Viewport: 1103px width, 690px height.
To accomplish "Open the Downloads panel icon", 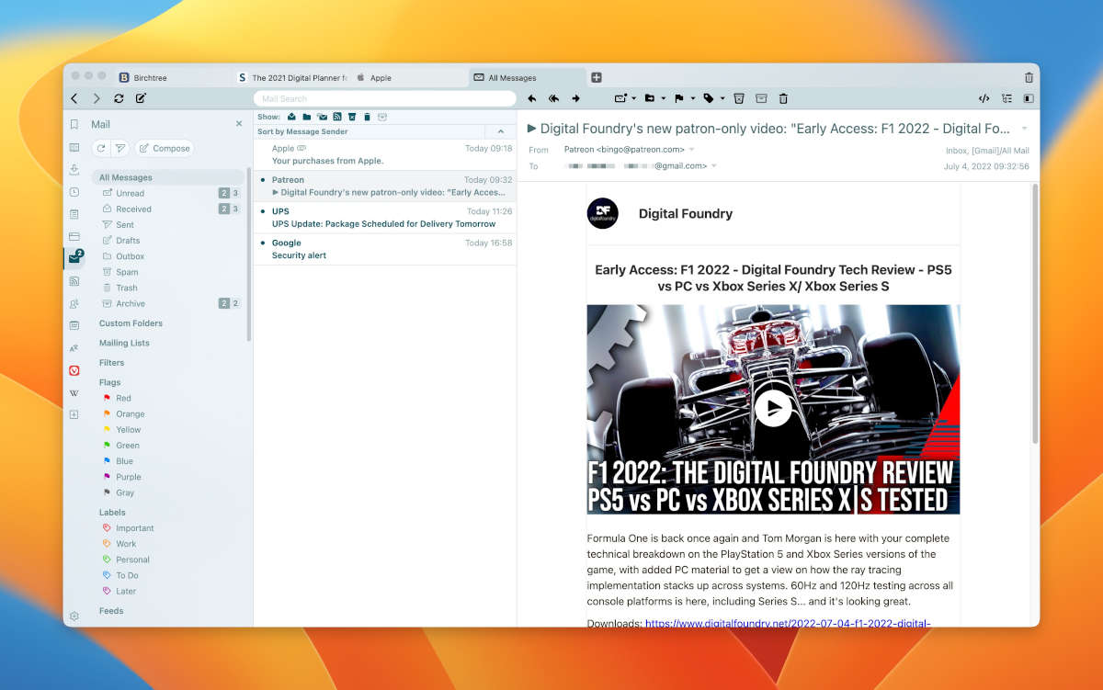I will coord(74,169).
